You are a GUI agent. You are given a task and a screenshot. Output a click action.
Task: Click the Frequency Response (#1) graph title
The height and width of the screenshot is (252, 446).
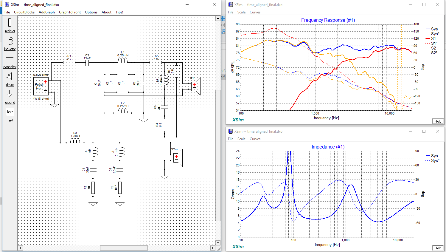pyautogui.click(x=328, y=20)
